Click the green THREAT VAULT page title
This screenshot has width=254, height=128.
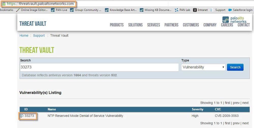click(37, 50)
